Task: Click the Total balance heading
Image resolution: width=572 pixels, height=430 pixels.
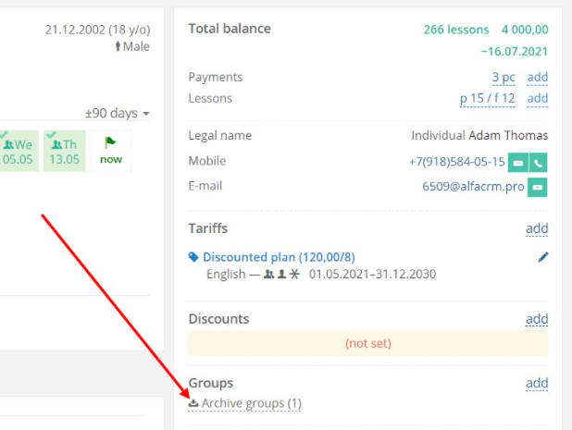Action: 230,29
